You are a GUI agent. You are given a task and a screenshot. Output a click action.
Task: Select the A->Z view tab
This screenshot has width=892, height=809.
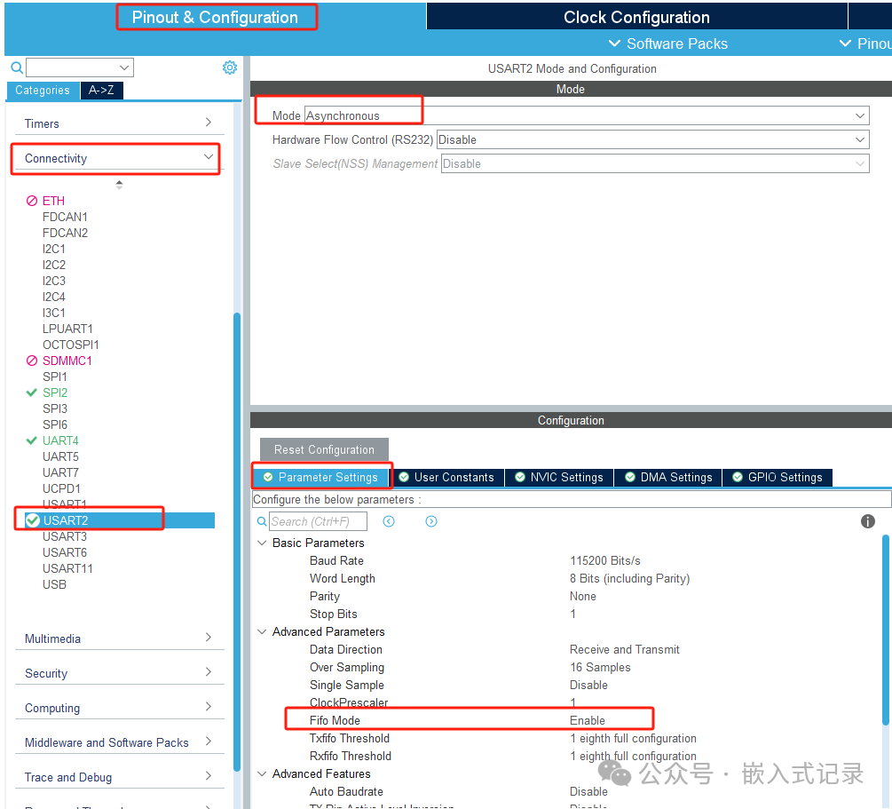(x=101, y=91)
